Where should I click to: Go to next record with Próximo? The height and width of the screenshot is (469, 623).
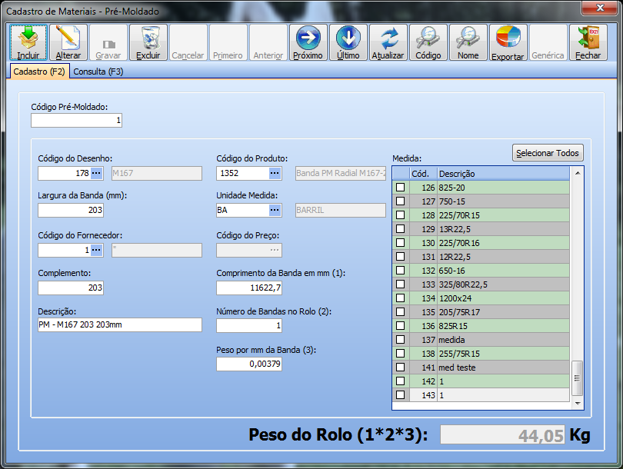(308, 42)
